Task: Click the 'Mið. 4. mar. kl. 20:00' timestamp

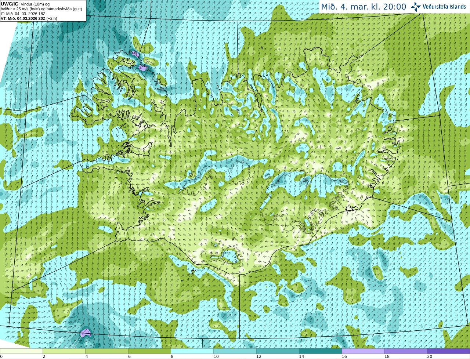Action: click(x=364, y=7)
